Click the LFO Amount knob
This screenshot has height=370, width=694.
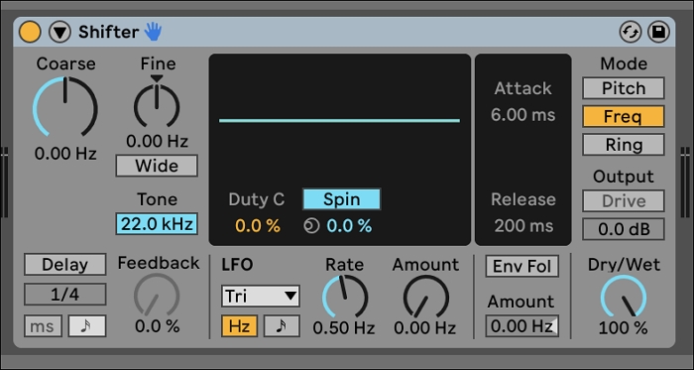click(425, 297)
